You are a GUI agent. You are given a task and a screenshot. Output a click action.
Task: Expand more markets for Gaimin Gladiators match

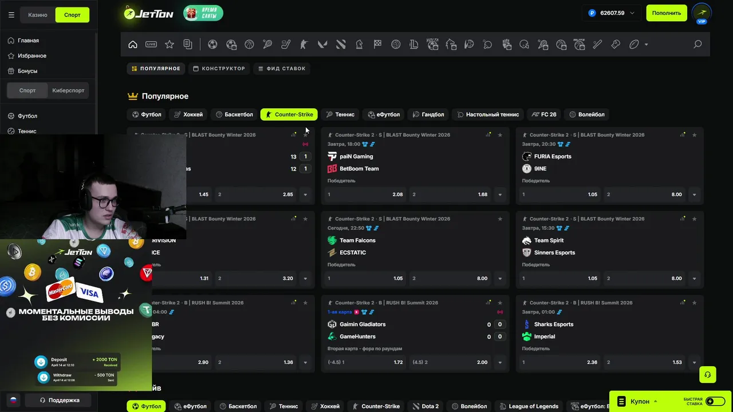(500, 362)
